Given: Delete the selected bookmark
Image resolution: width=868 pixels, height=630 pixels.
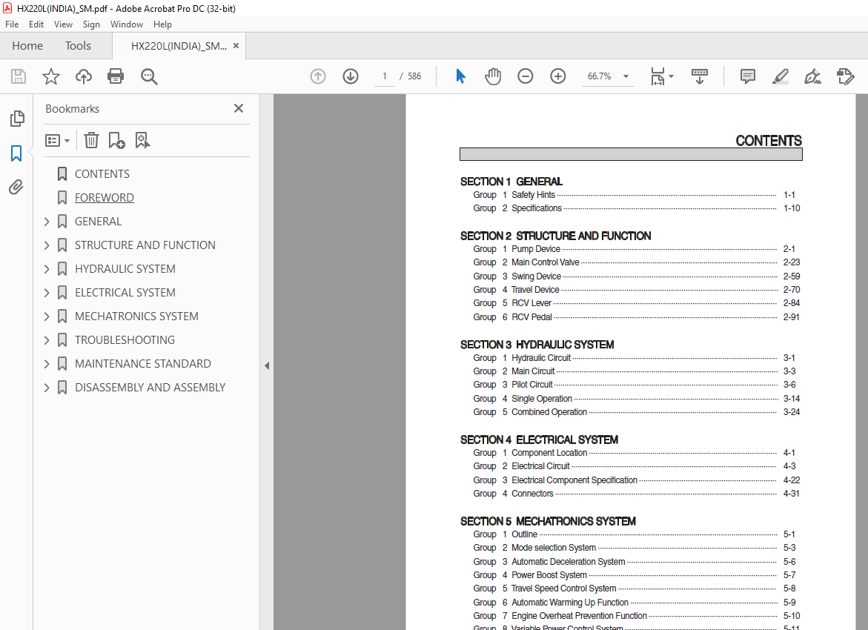Looking at the screenshot, I should (x=91, y=141).
